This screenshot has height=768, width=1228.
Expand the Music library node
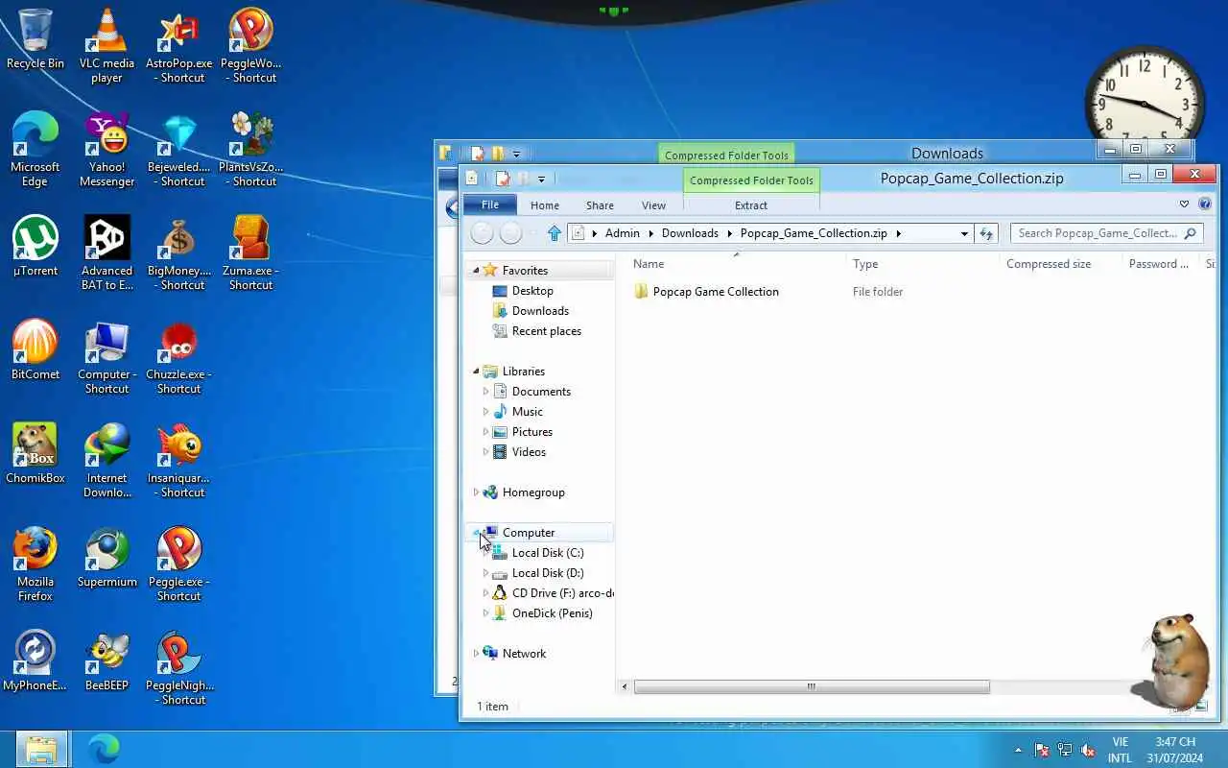click(x=485, y=412)
